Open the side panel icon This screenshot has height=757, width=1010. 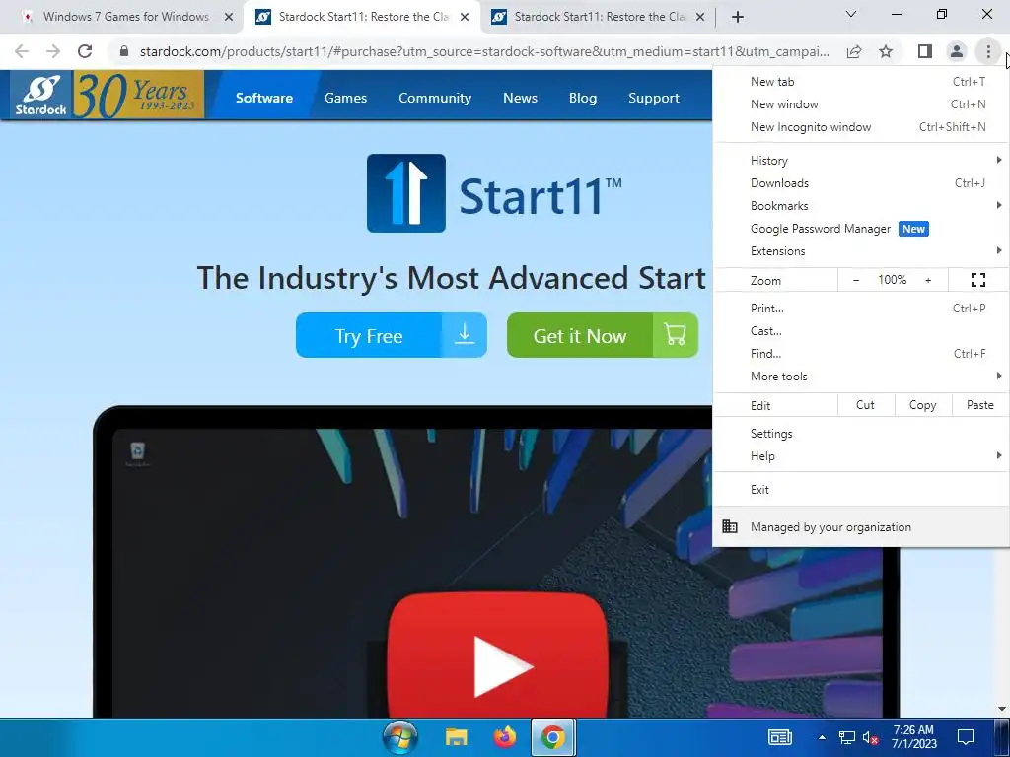coord(925,51)
